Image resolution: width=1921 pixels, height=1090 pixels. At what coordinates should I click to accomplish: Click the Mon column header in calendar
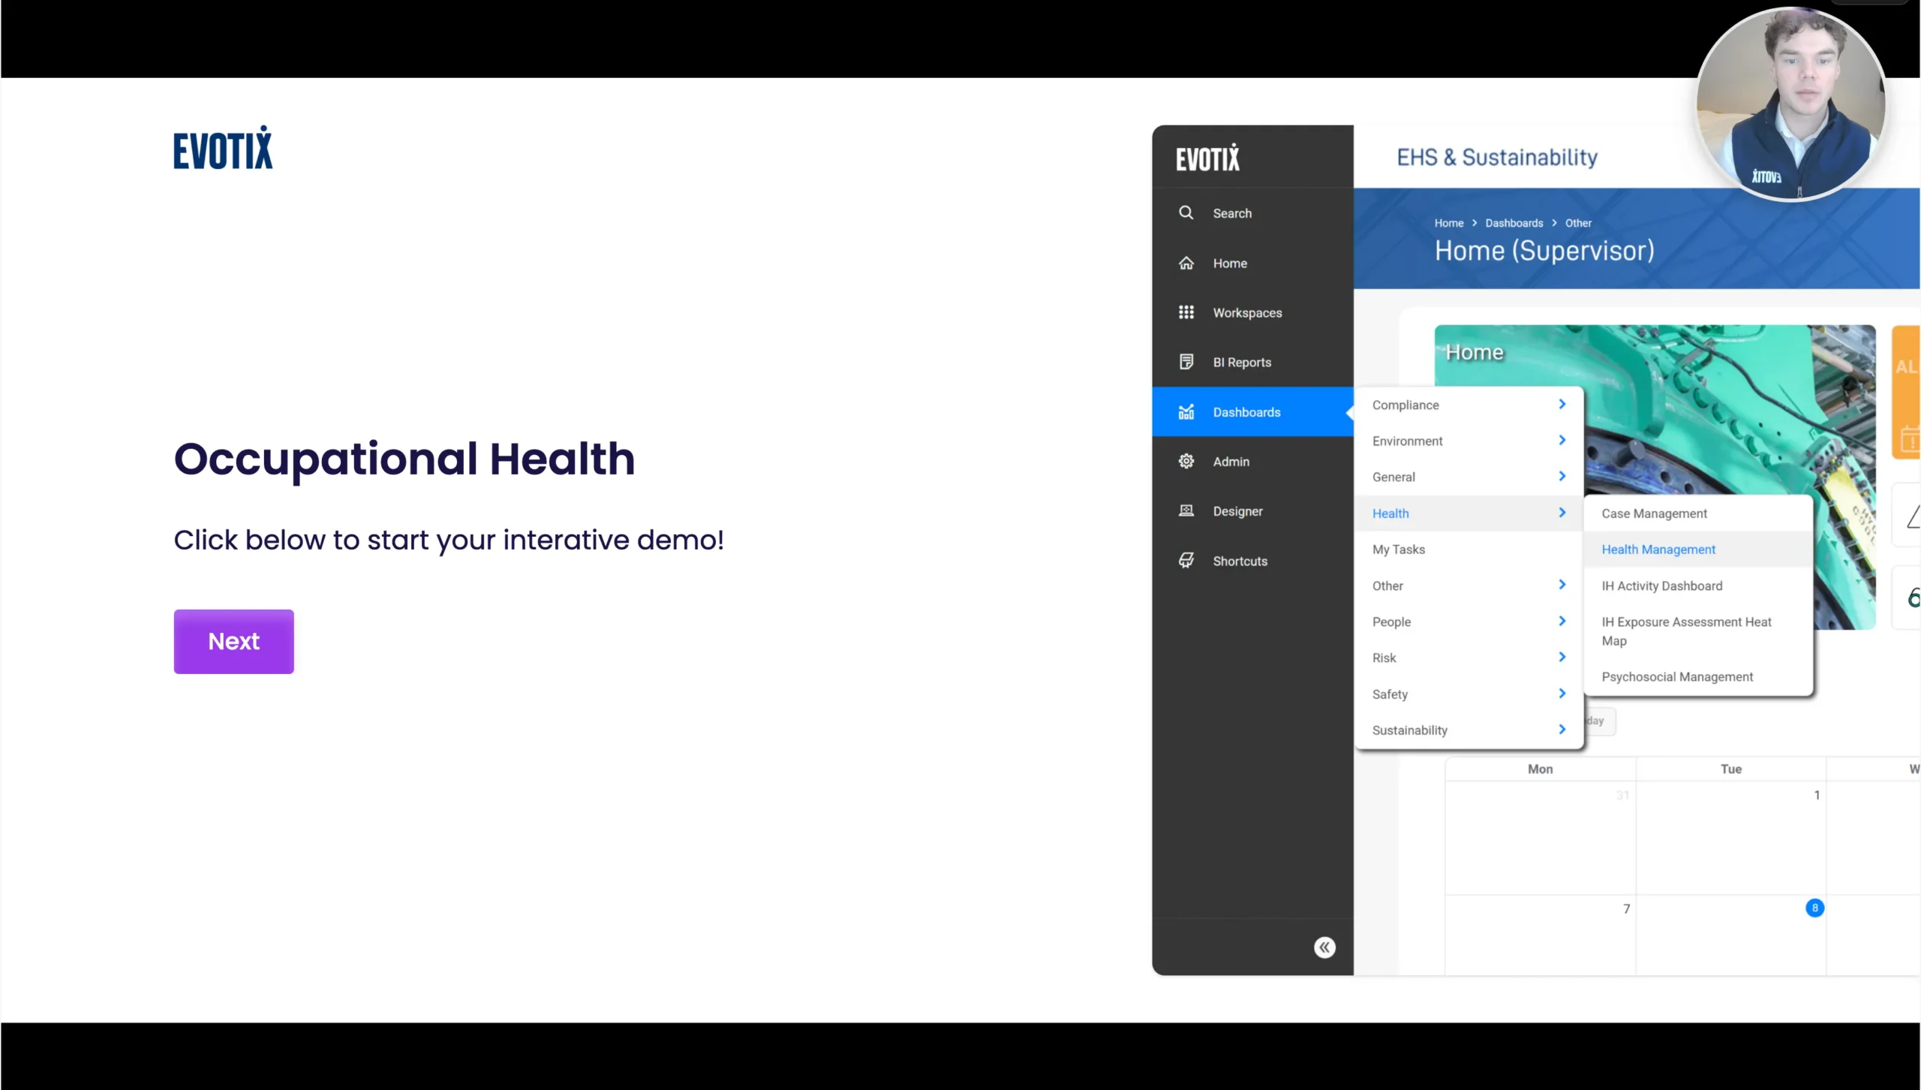coord(1540,769)
